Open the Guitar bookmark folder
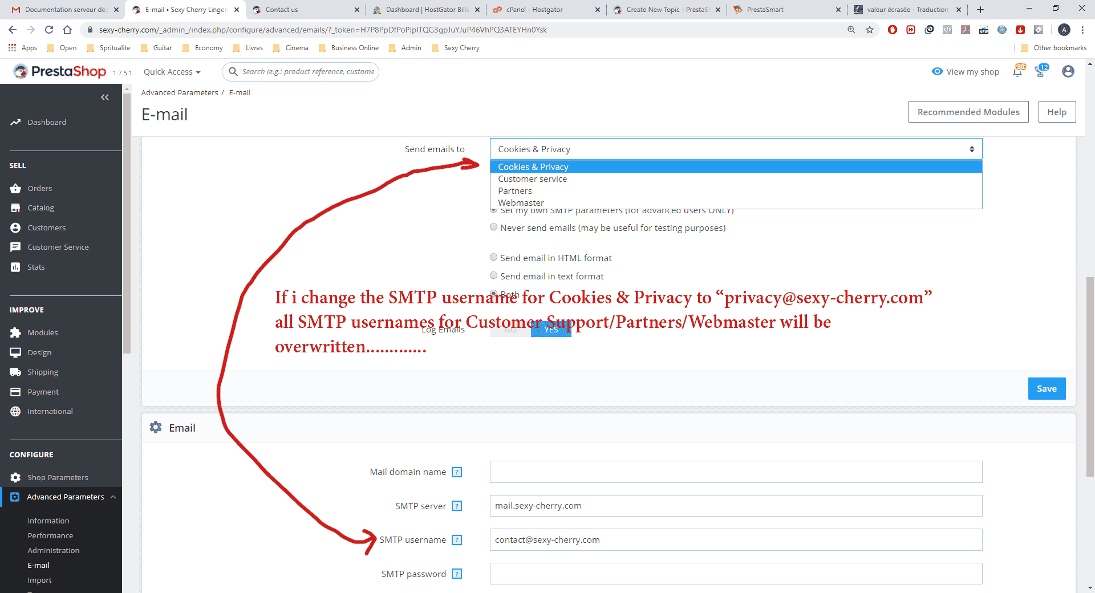 point(156,48)
